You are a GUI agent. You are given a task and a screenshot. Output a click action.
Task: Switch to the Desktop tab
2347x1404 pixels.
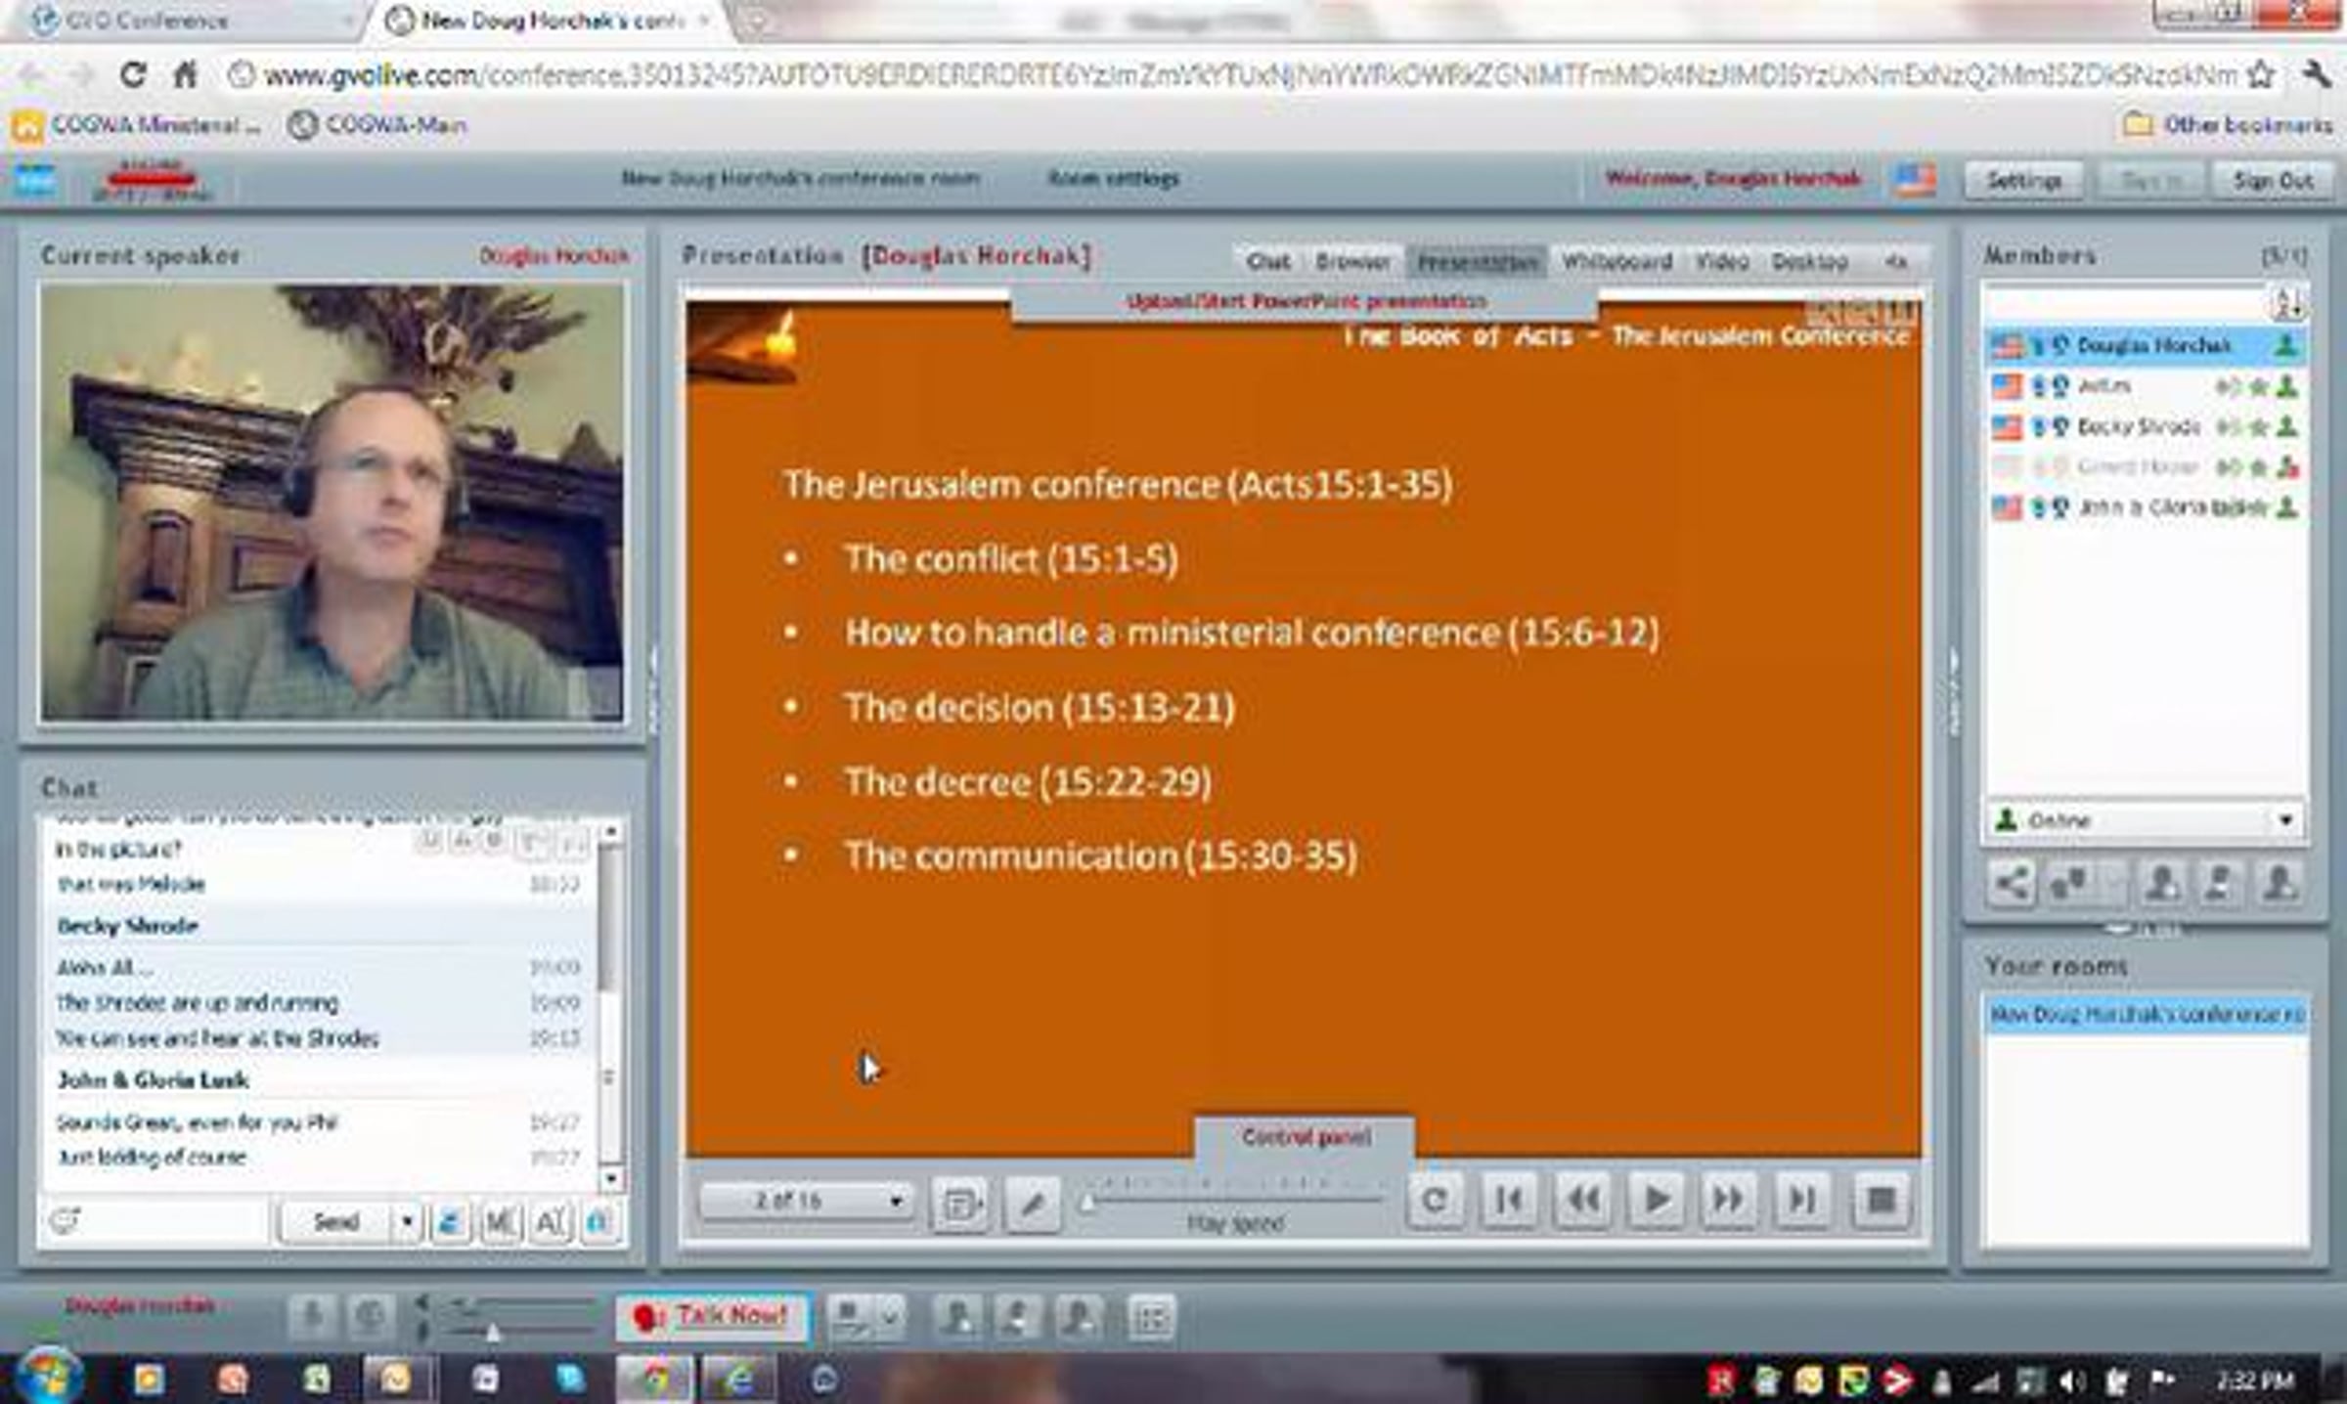(x=1809, y=262)
